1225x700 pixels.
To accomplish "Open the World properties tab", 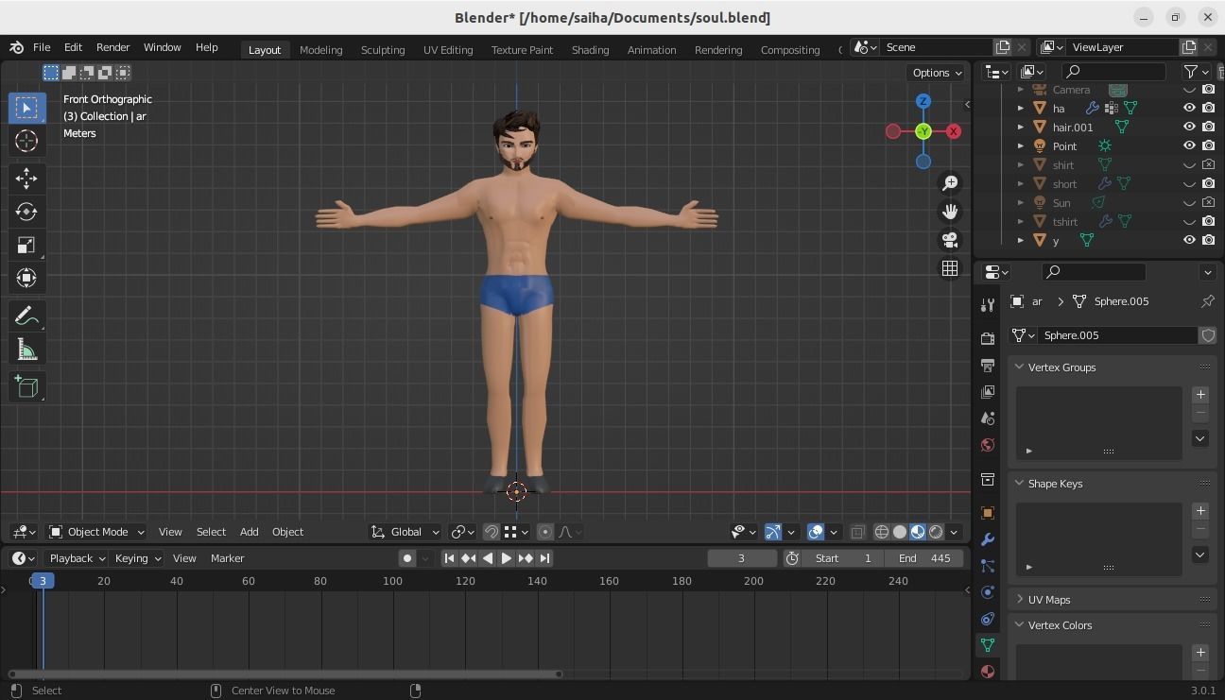I will click(x=988, y=444).
